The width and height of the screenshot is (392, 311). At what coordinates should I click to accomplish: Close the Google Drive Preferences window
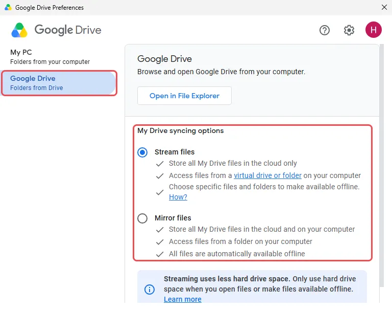384,7
